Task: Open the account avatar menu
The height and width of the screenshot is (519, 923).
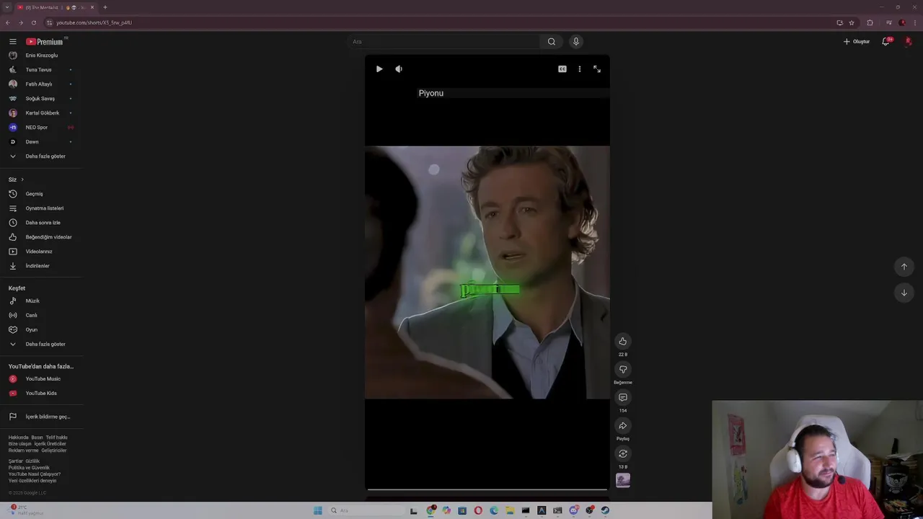Action: [909, 41]
